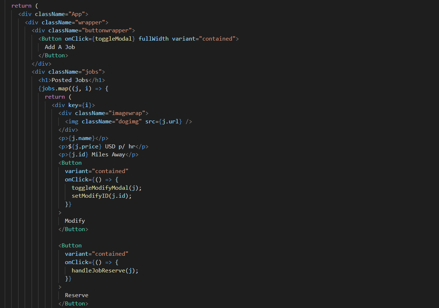Image resolution: width=439 pixels, height=308 pixels.
Task: Click the "imagewrap" className string
Action: pyautogui.click(x=127, y=113)
